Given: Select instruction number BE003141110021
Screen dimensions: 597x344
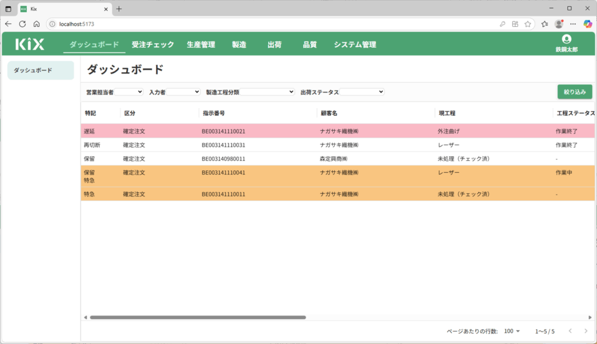Looking at the screenshot, I should (223, 131).
